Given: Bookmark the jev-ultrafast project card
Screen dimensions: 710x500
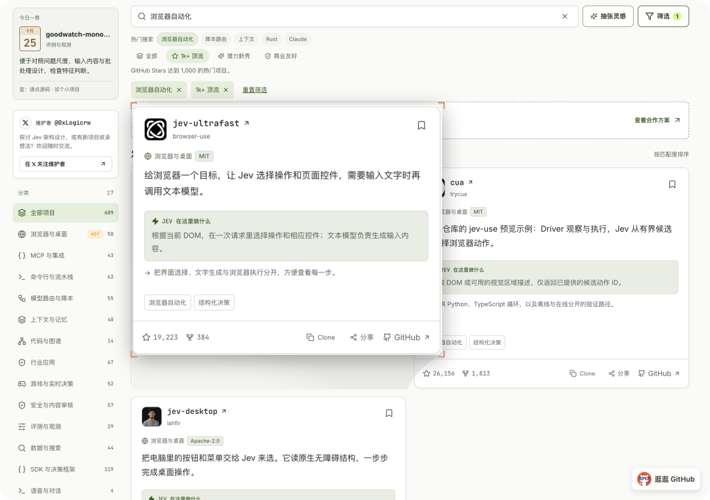Looking at the screenshot, I should tap(421, 125).
